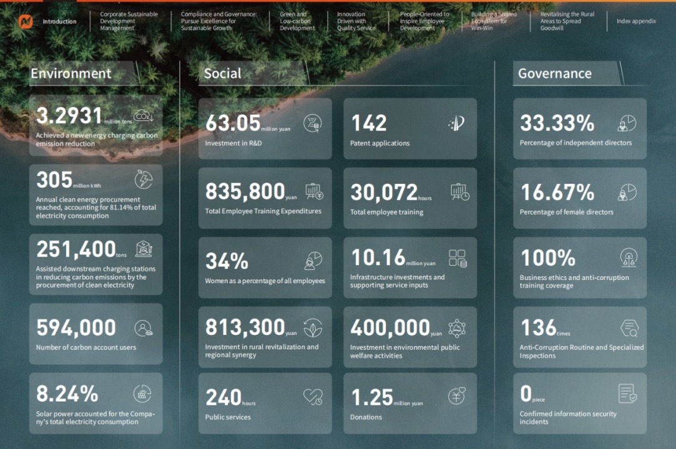Select the Environment section heading
Screen dimensions: 676x449
coord(71,74)
